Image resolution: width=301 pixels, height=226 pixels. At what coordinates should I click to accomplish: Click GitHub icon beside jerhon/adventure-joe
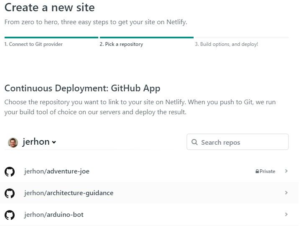[x=10, y=171]
